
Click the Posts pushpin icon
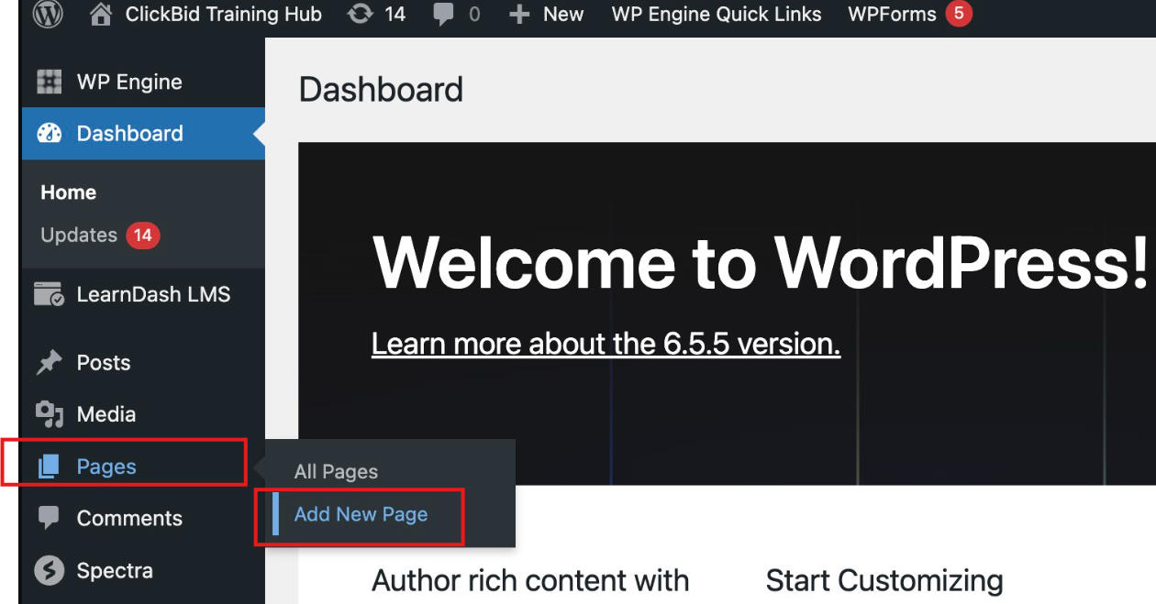point(49,363)
